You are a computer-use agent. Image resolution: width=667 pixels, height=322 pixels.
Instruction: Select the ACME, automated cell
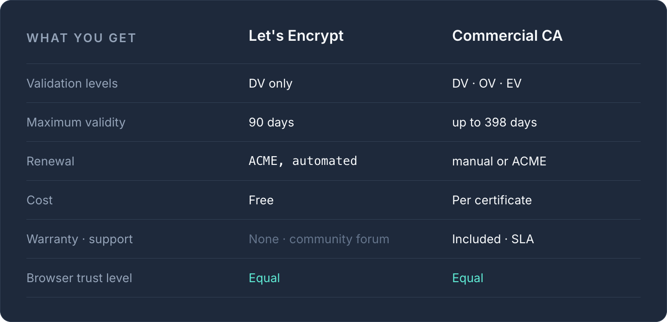click(303, 161)
